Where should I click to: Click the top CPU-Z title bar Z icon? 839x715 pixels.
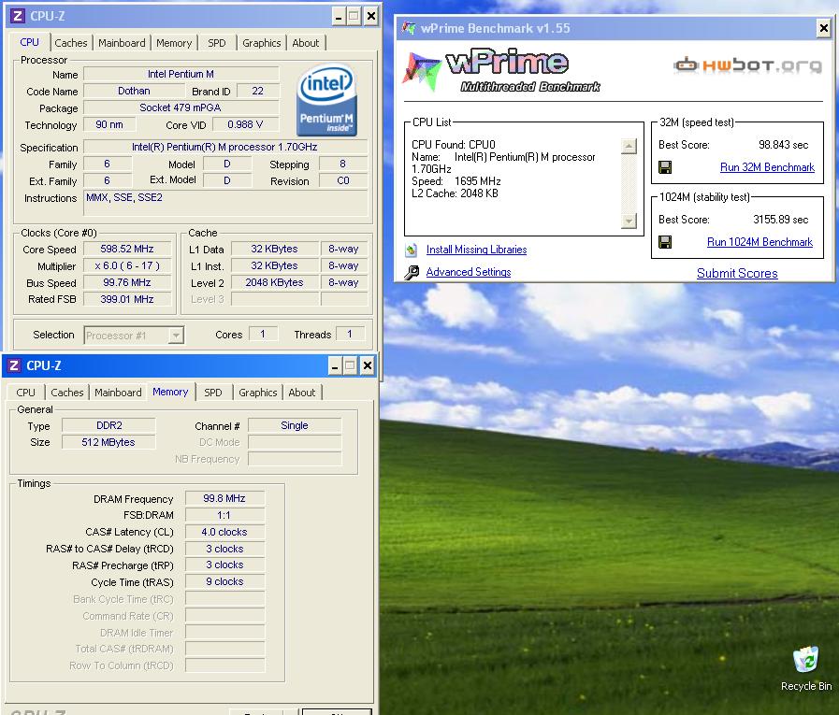(18, 16)
